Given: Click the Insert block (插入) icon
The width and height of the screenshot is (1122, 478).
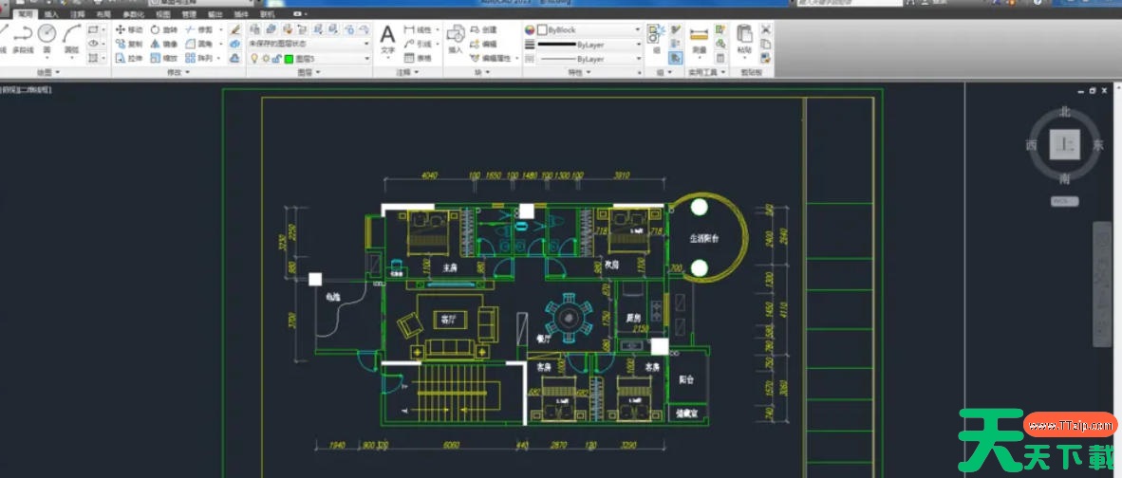Looking at the screenshot, I should tap(456, 38).
